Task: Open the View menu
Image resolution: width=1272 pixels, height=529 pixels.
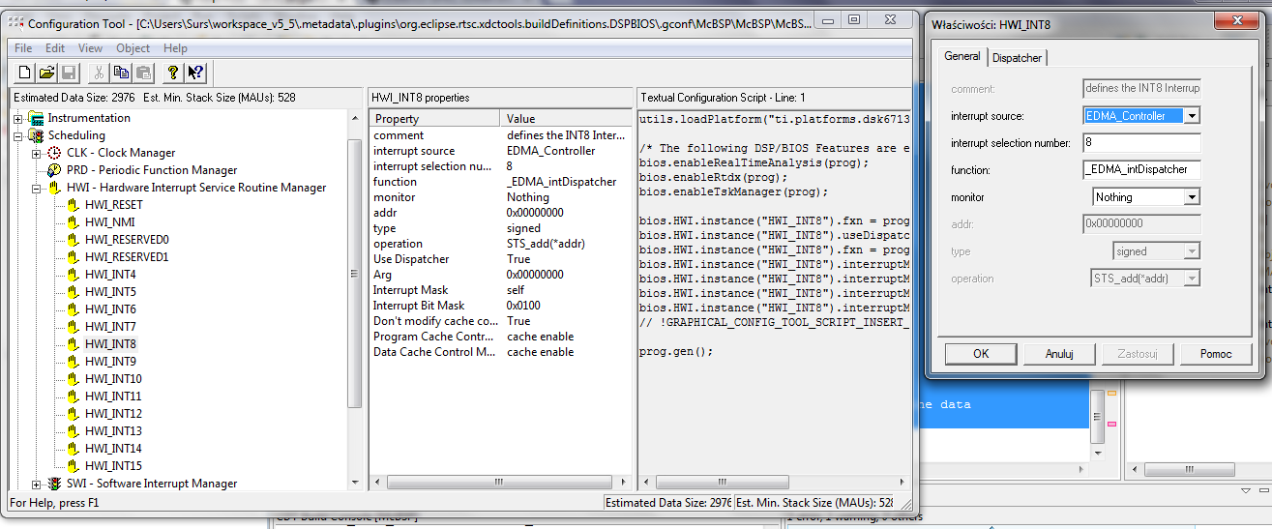Action: [90, 48]
